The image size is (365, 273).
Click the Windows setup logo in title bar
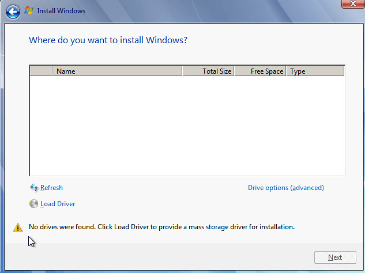tap(29, 10)
